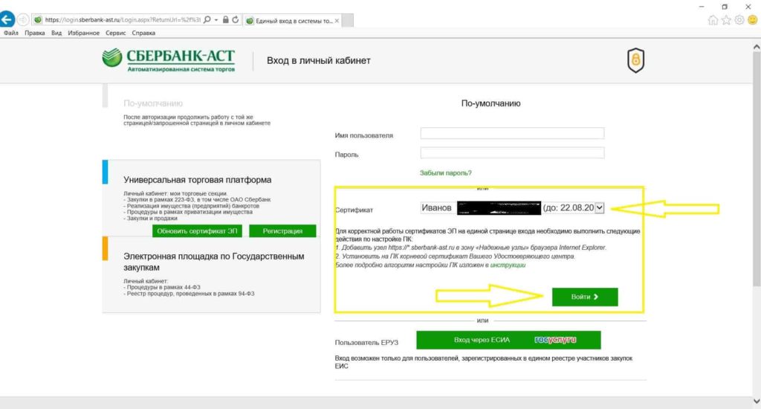Click Вход через ЕСИА госуслуги button
Viewport: 761px width, 409px height.
click(508, 340)
